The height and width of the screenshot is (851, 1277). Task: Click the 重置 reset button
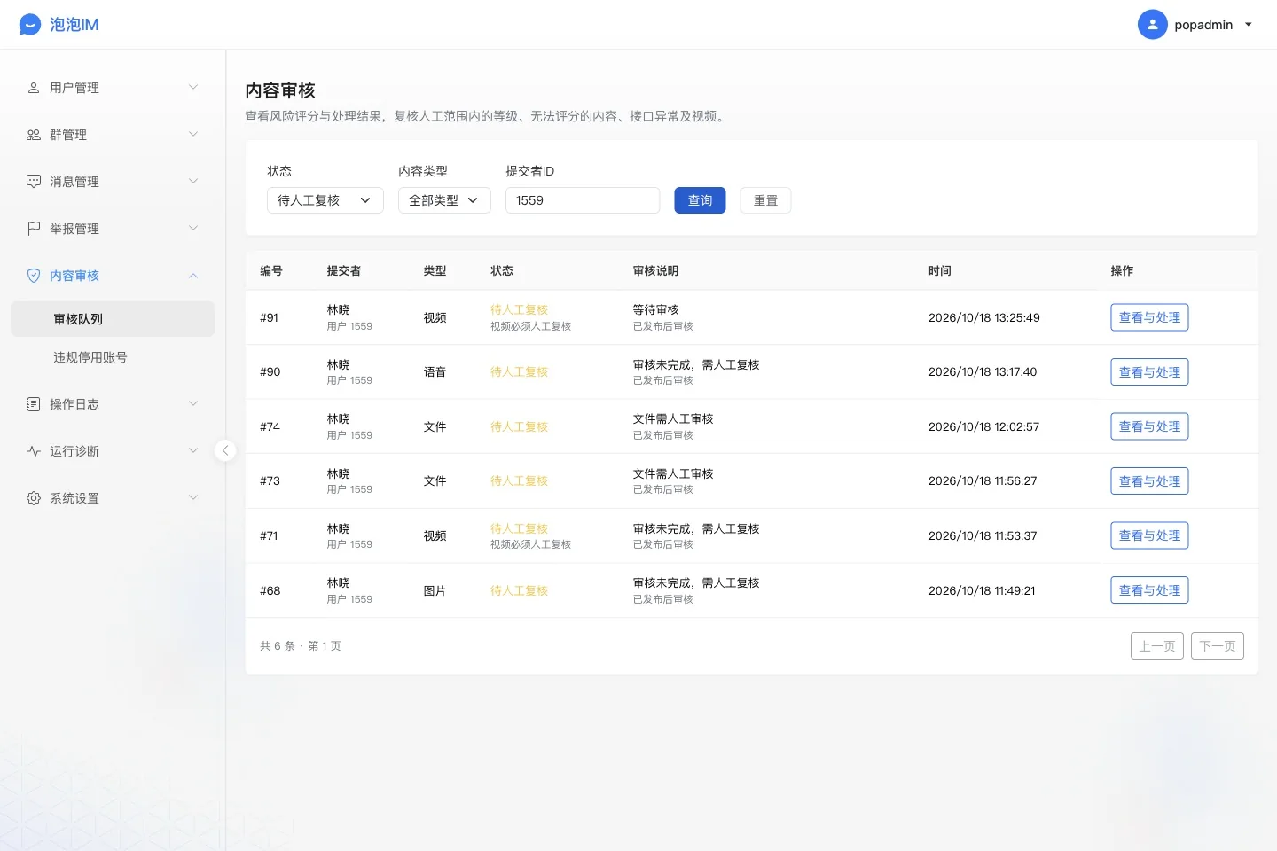click(765, 200)
